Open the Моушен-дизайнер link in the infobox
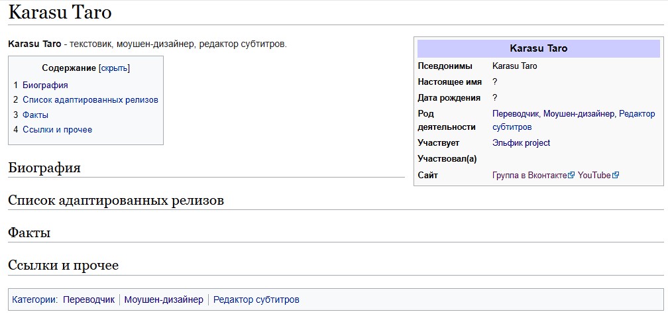 [x=579, y=114]
